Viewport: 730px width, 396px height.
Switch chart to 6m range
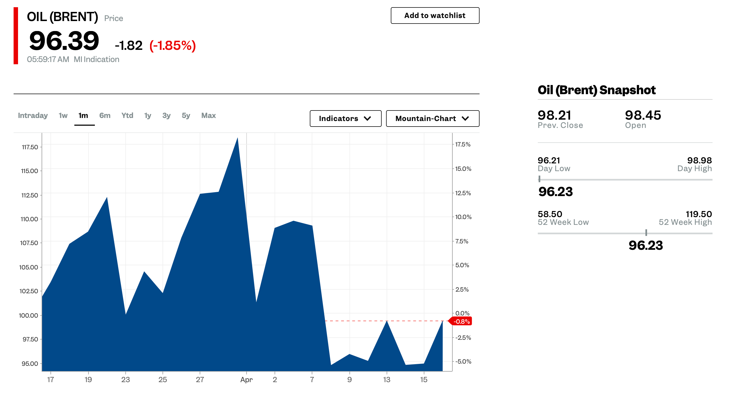click(x=105, y=115)
